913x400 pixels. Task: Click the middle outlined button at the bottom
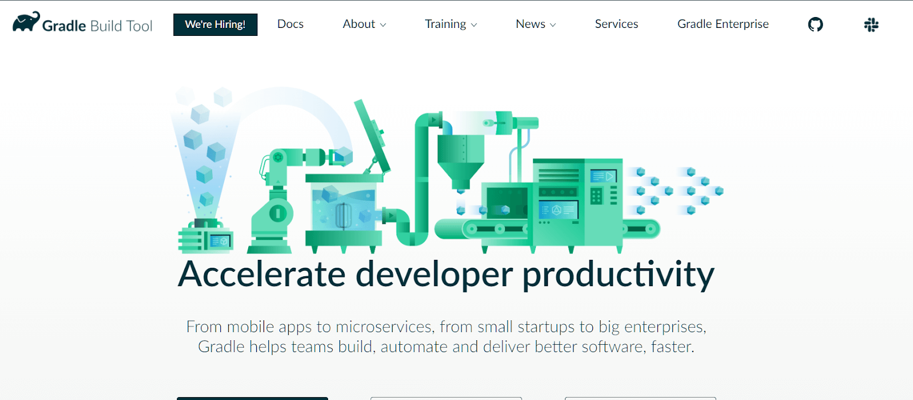pyautogui.click(x=446, y=398)
